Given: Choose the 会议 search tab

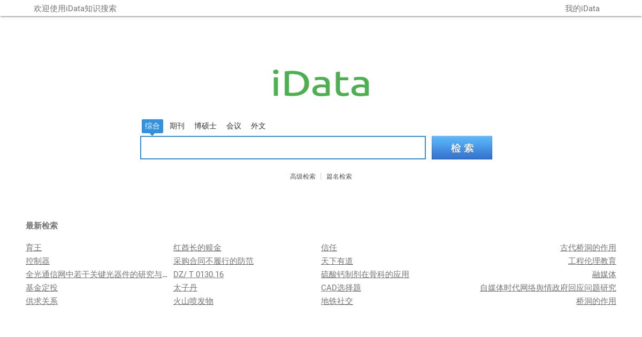Looking at the screenshot, I should [234, 126].
